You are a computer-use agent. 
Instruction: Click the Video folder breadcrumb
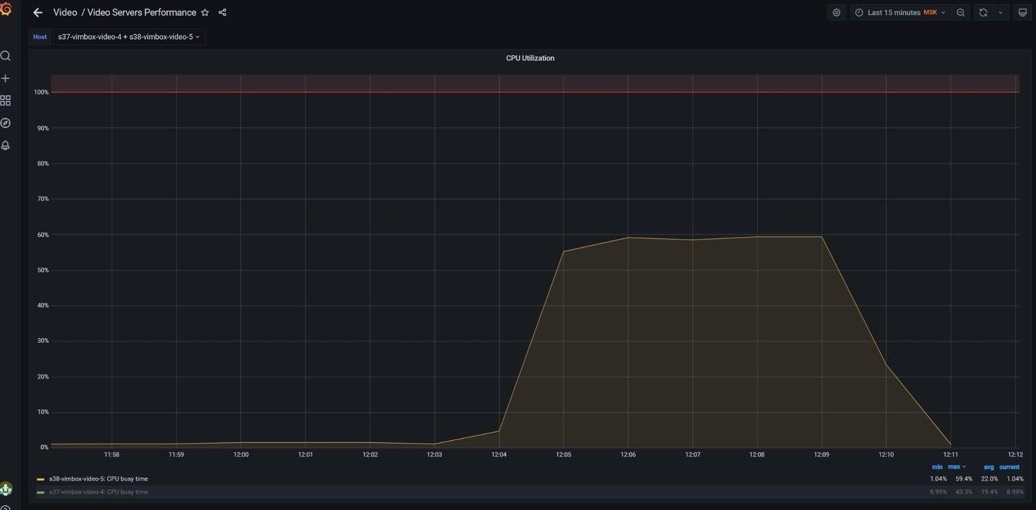click(x=65, y=13)
